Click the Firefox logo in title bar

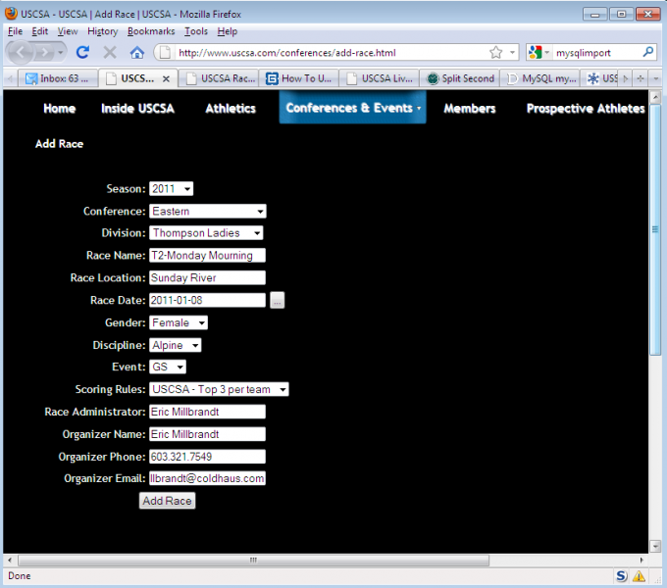click(11, 14)
